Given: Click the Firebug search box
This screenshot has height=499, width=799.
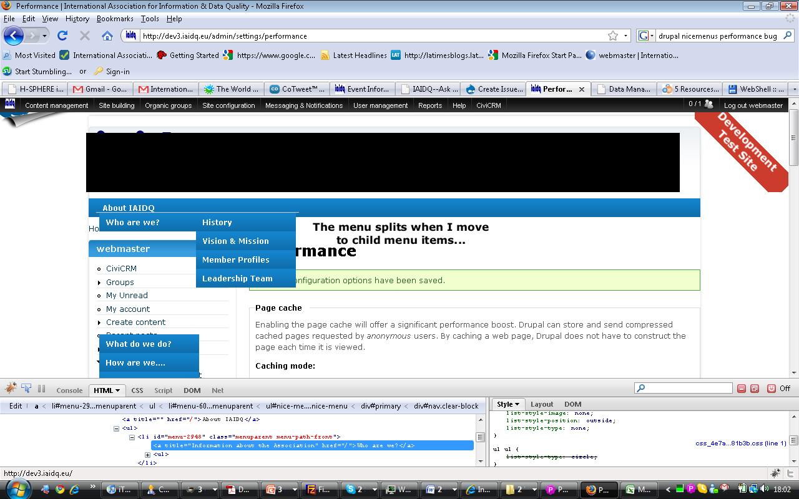Looking at the screenshot, I should point(683,389).
